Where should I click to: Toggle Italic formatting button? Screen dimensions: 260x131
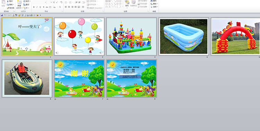pos(37,7)
